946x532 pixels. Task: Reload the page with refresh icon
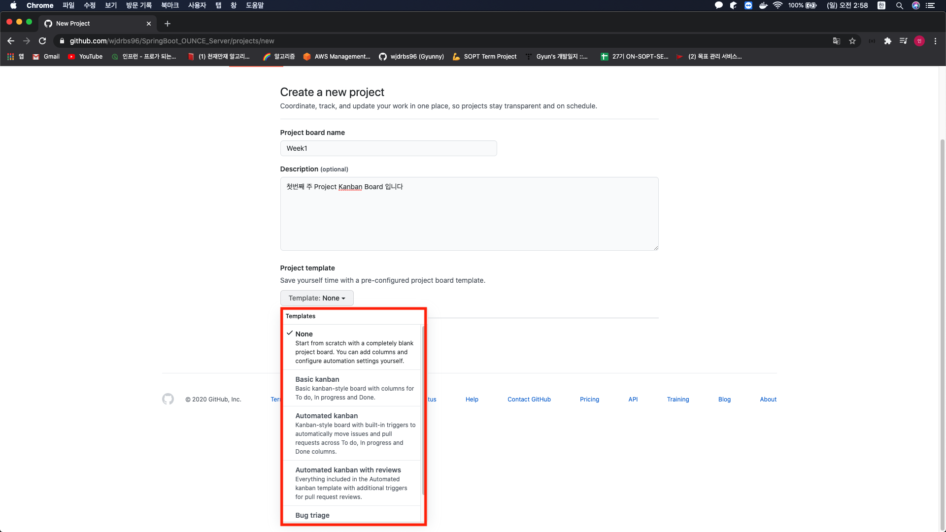(x=42, y=41)
